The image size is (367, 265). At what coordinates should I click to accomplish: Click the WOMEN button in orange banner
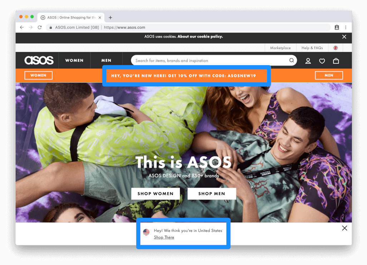tap(38, 76)
